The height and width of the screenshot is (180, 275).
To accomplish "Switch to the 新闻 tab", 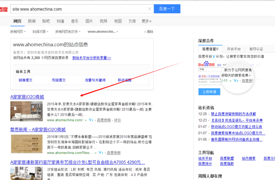I will (x=32, y=21).
